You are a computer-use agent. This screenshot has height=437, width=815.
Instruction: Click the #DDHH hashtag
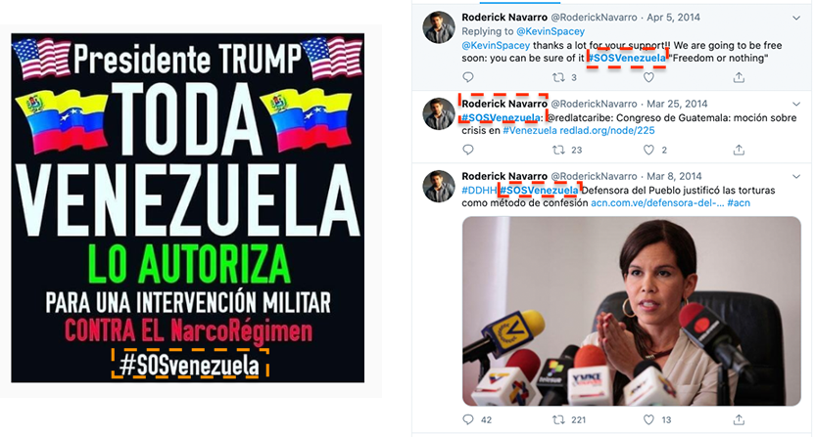point(479,191)
